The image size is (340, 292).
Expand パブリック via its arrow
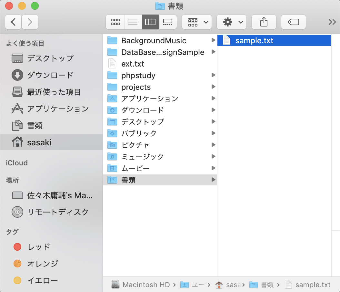213,133
